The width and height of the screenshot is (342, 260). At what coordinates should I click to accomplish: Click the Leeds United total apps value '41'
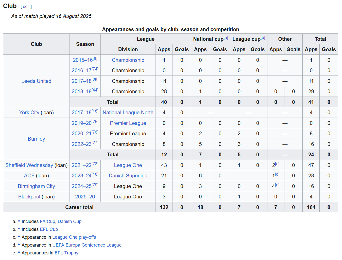[x=311, y=102]
